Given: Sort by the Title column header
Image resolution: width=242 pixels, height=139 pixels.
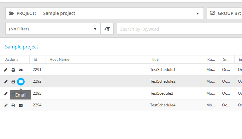Looking at the screenshot, I should 155,60.
